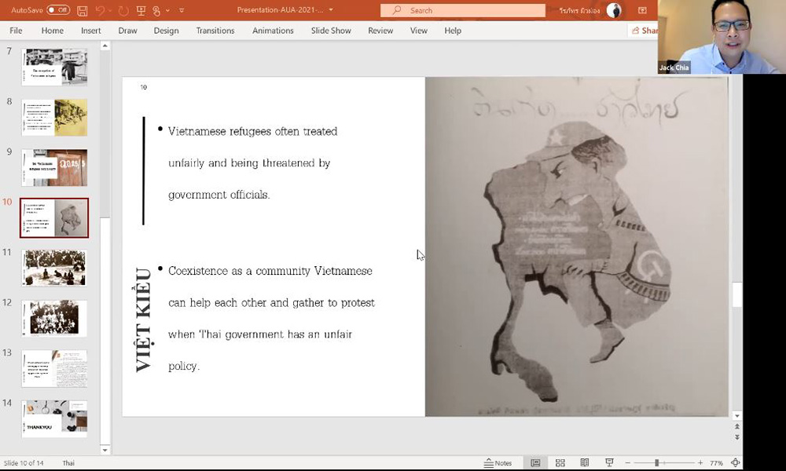The height and width of the screenshot is (471, 786).
Task: Click the slide area scroll down arrow
Action: point(737,416)
